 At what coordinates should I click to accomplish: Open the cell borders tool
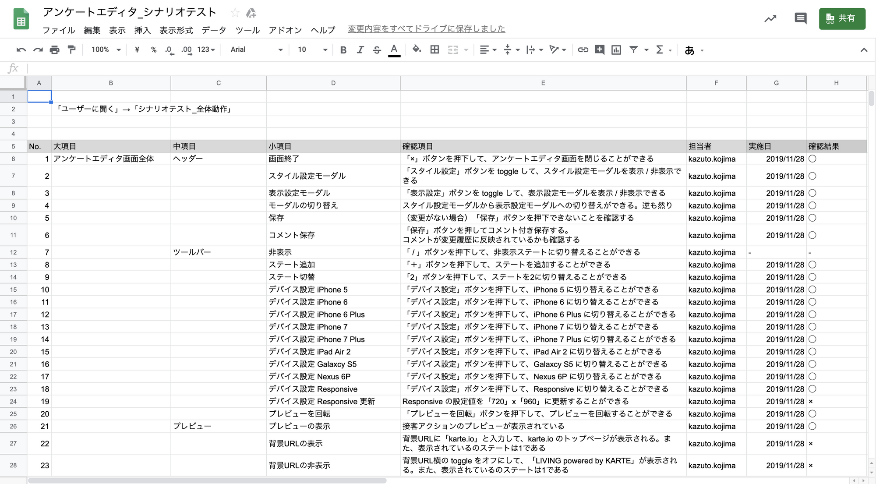[x=434, y=50]
